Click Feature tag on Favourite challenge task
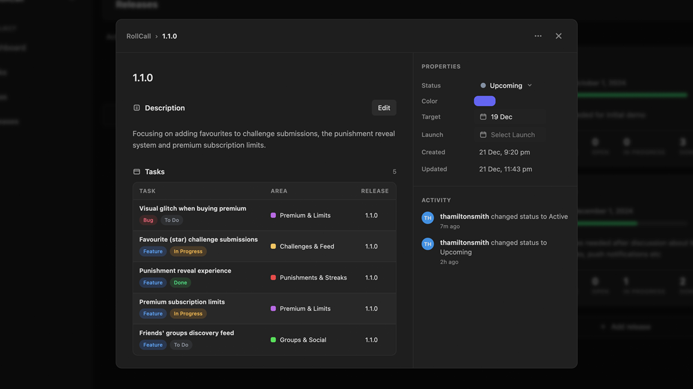This screenshot has height=389, width=693. (x=153, y=252)
